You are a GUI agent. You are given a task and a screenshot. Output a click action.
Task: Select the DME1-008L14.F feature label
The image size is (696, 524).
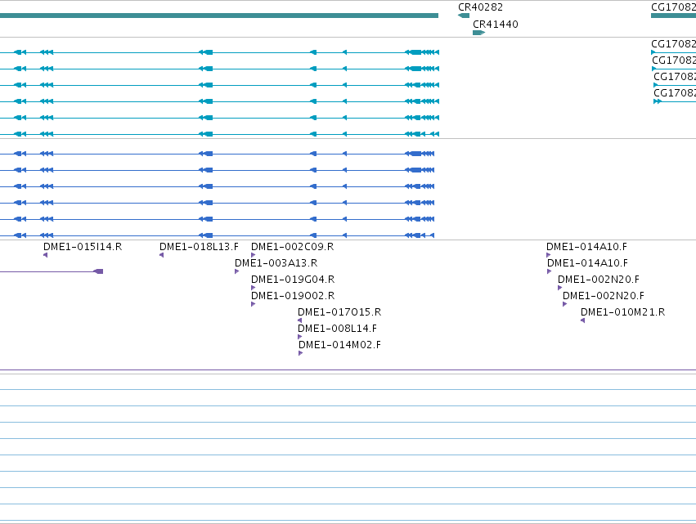[337, 329]
